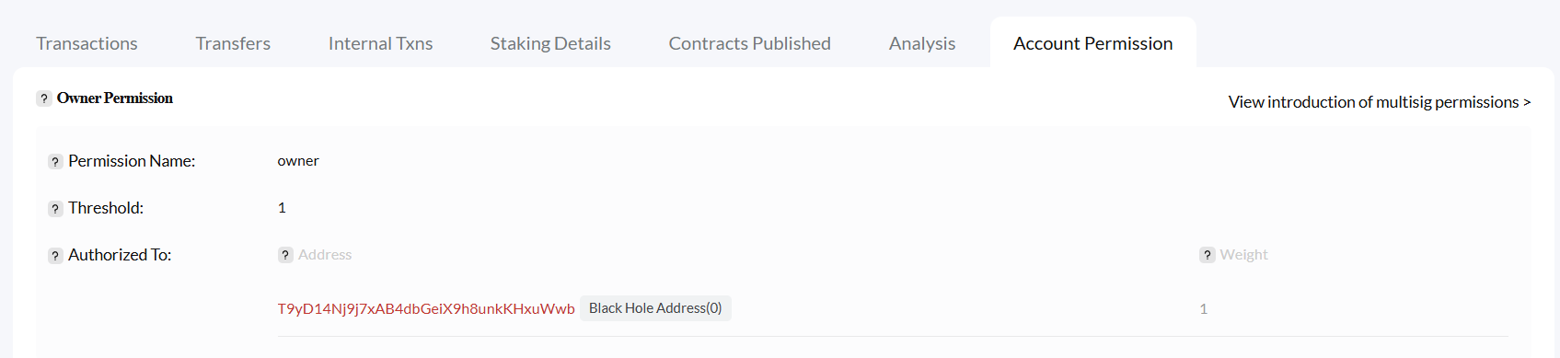Click question mark icon beside Threshold
The width and height of the screenshot is (1560, 358).
pyautogui.click(x=55, y=209)
